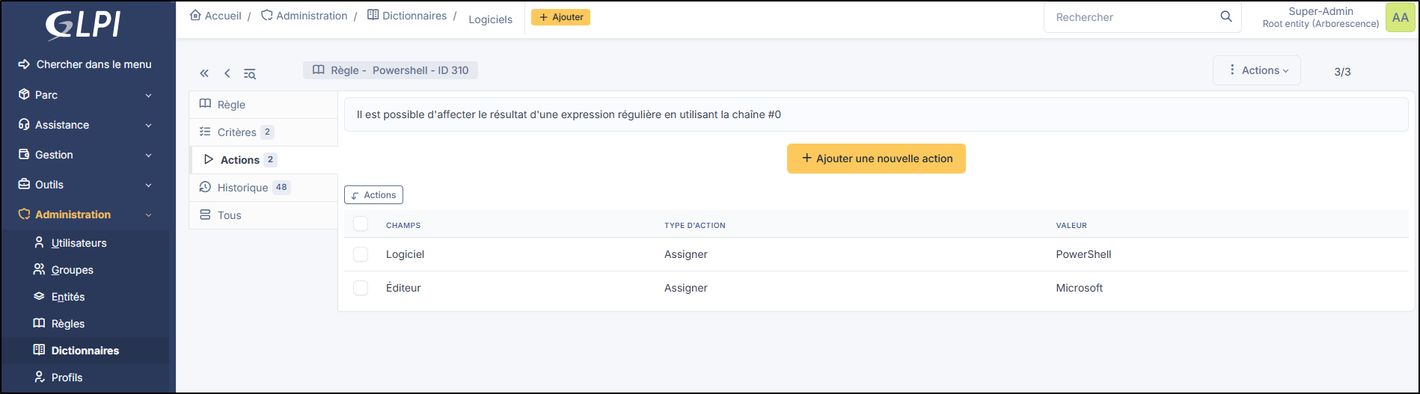Expand the Parc menu
The height and width of the screenshot is (394, 1420).
[x=85, y=95]
